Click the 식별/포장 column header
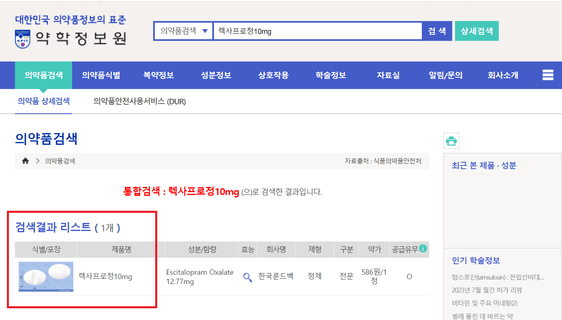This screenshot has height=320, width=562. 46,250
